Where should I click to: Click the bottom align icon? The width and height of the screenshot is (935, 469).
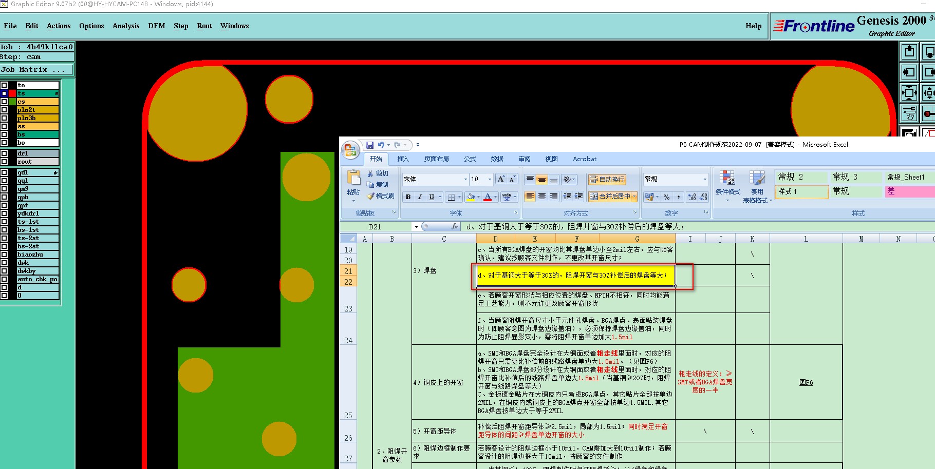pyautogui.click(x=554, y=179)
